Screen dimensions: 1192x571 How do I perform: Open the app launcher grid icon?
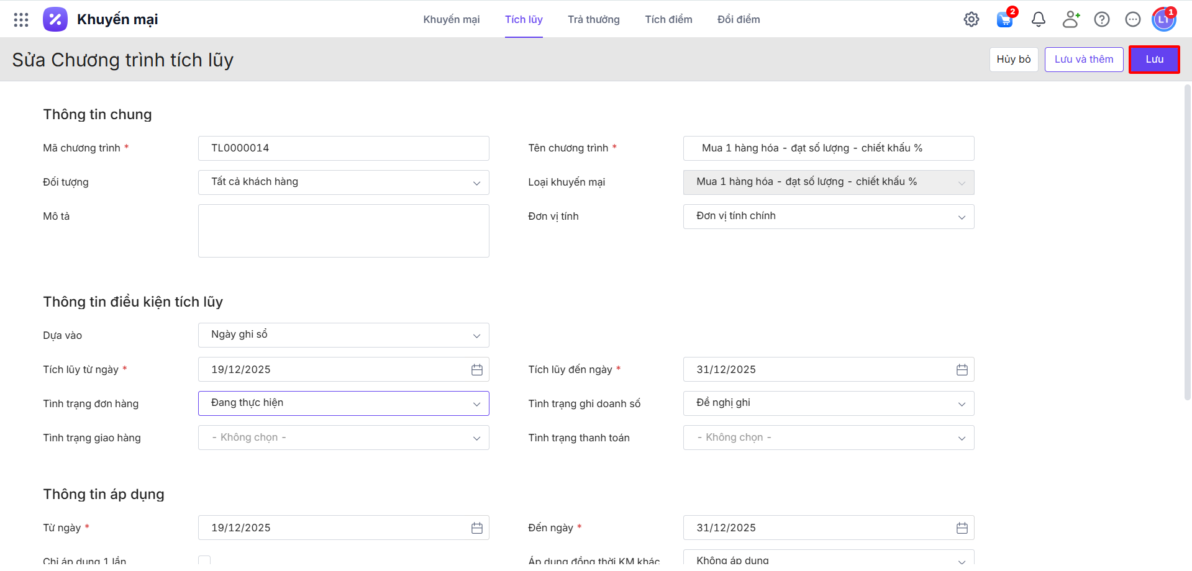coord(21,20)
